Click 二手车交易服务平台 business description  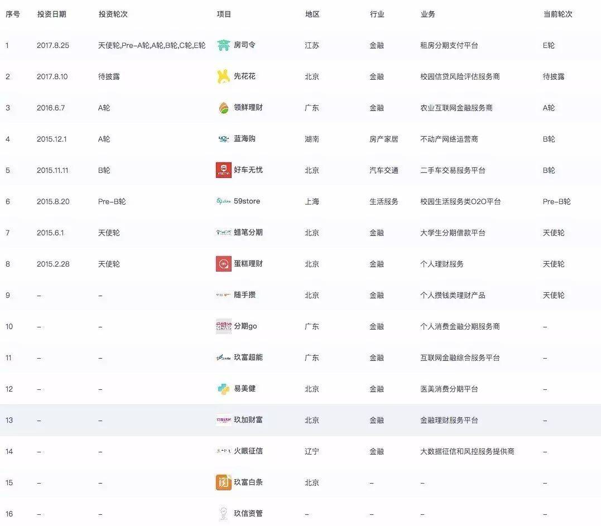453,171
